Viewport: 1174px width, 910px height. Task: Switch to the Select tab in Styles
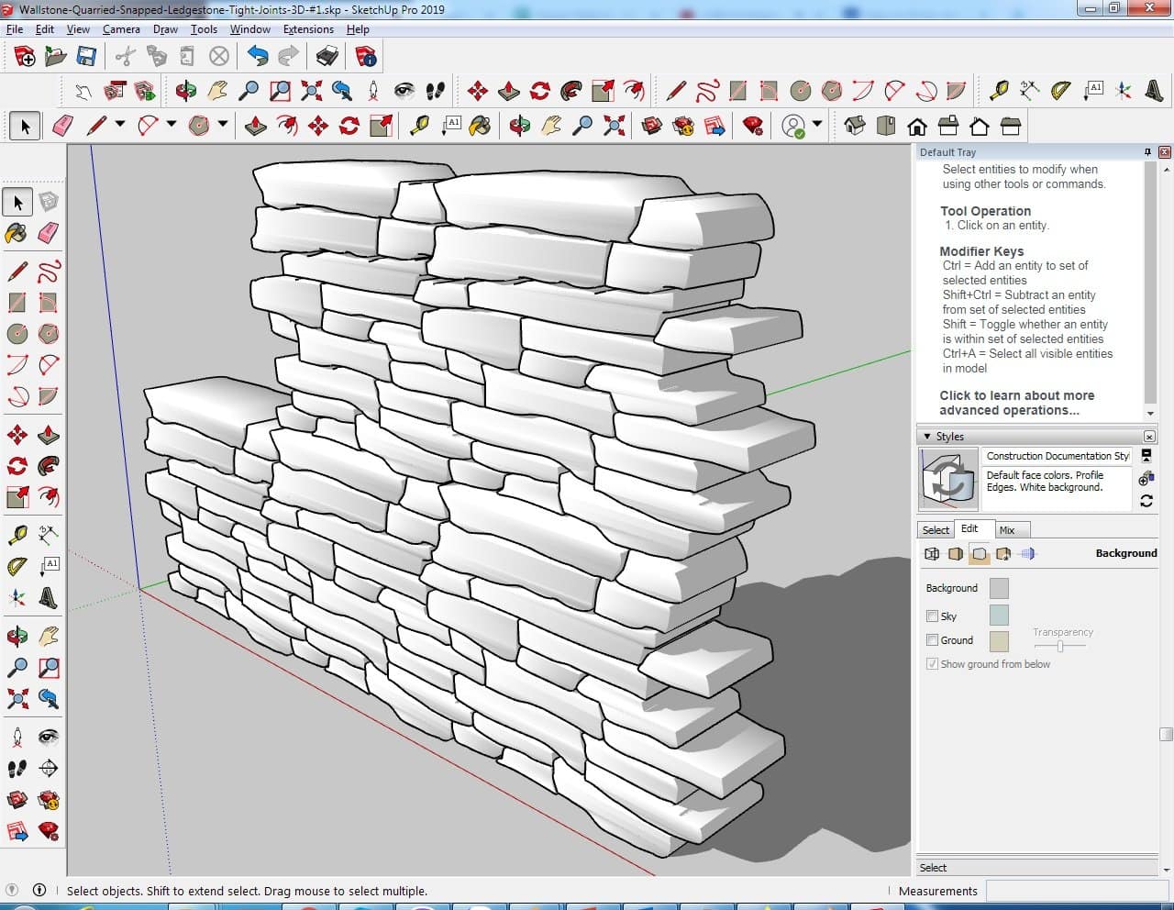pyautogui.click(x=936, y=530)
